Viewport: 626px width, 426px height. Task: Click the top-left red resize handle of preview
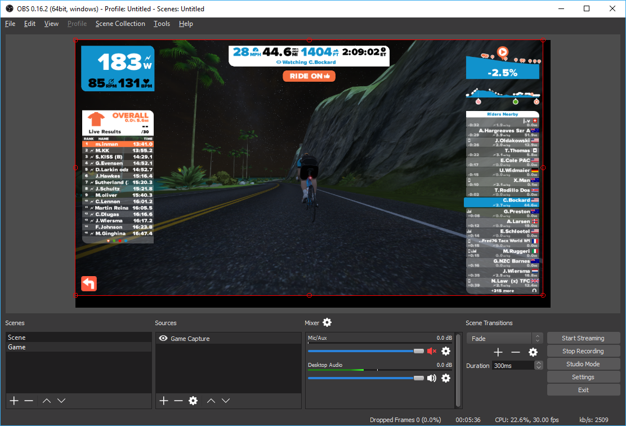point(76,40)
